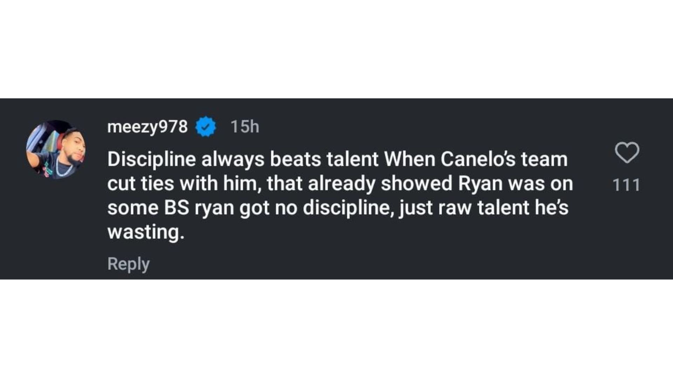Click the word "always" in the comment
The width and height of the screenshot is (673, 378).
pyautogui.click(x=233, y=160)
